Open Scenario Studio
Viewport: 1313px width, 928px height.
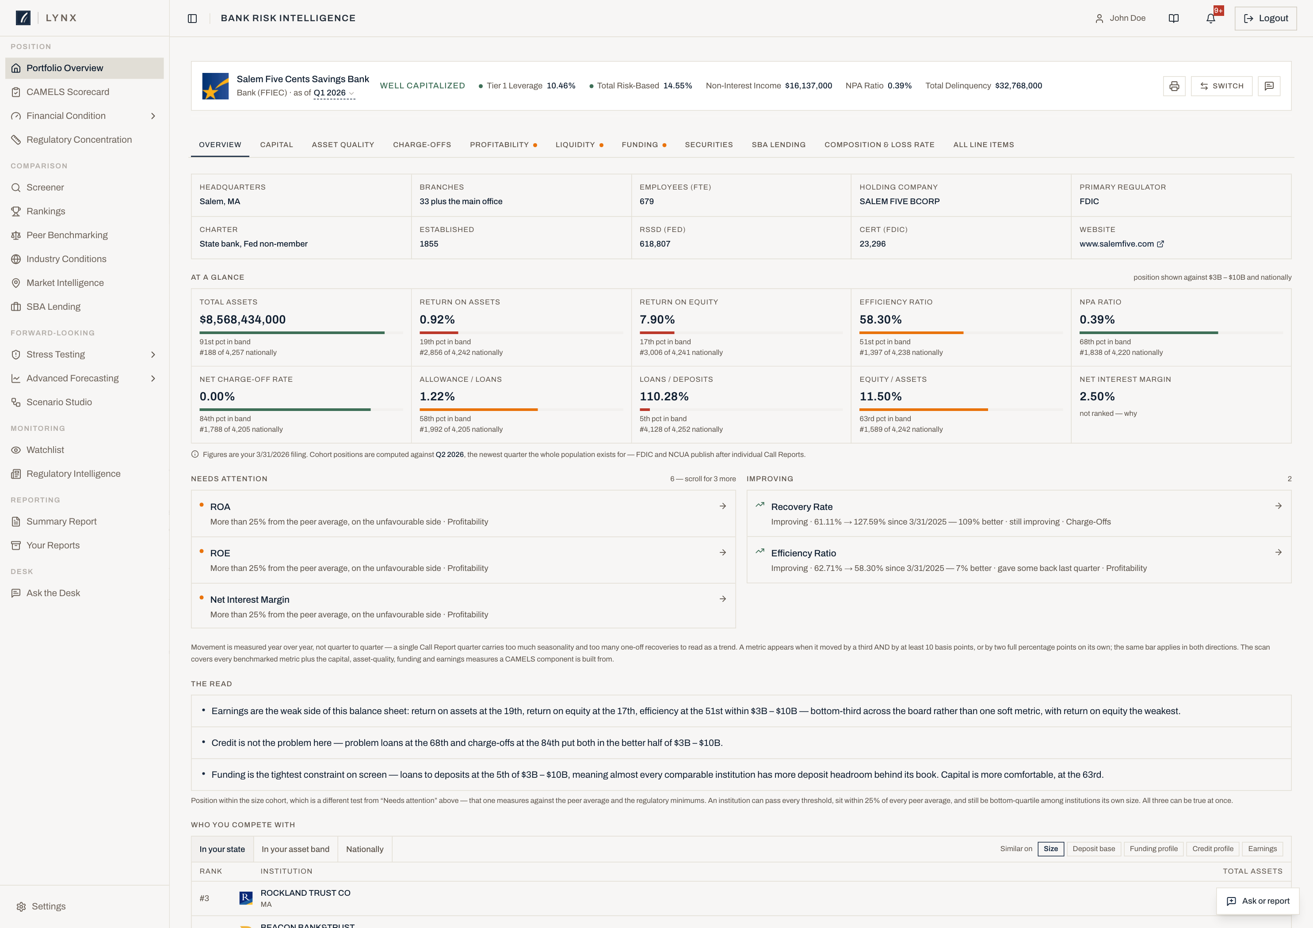pyautogui.click(x=84, y=402)
